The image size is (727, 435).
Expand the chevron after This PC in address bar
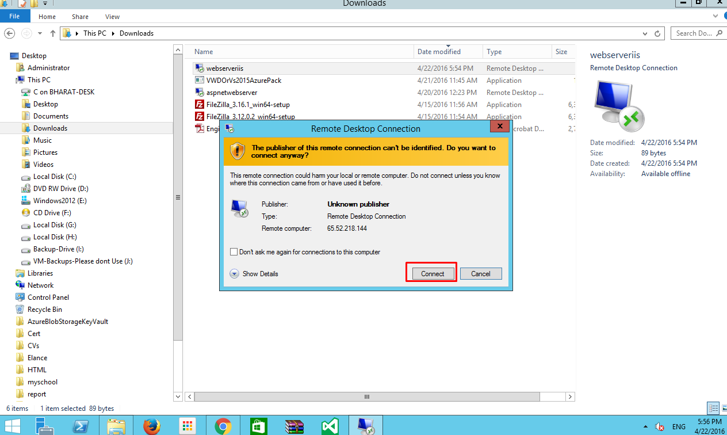(x=113, y=33)
